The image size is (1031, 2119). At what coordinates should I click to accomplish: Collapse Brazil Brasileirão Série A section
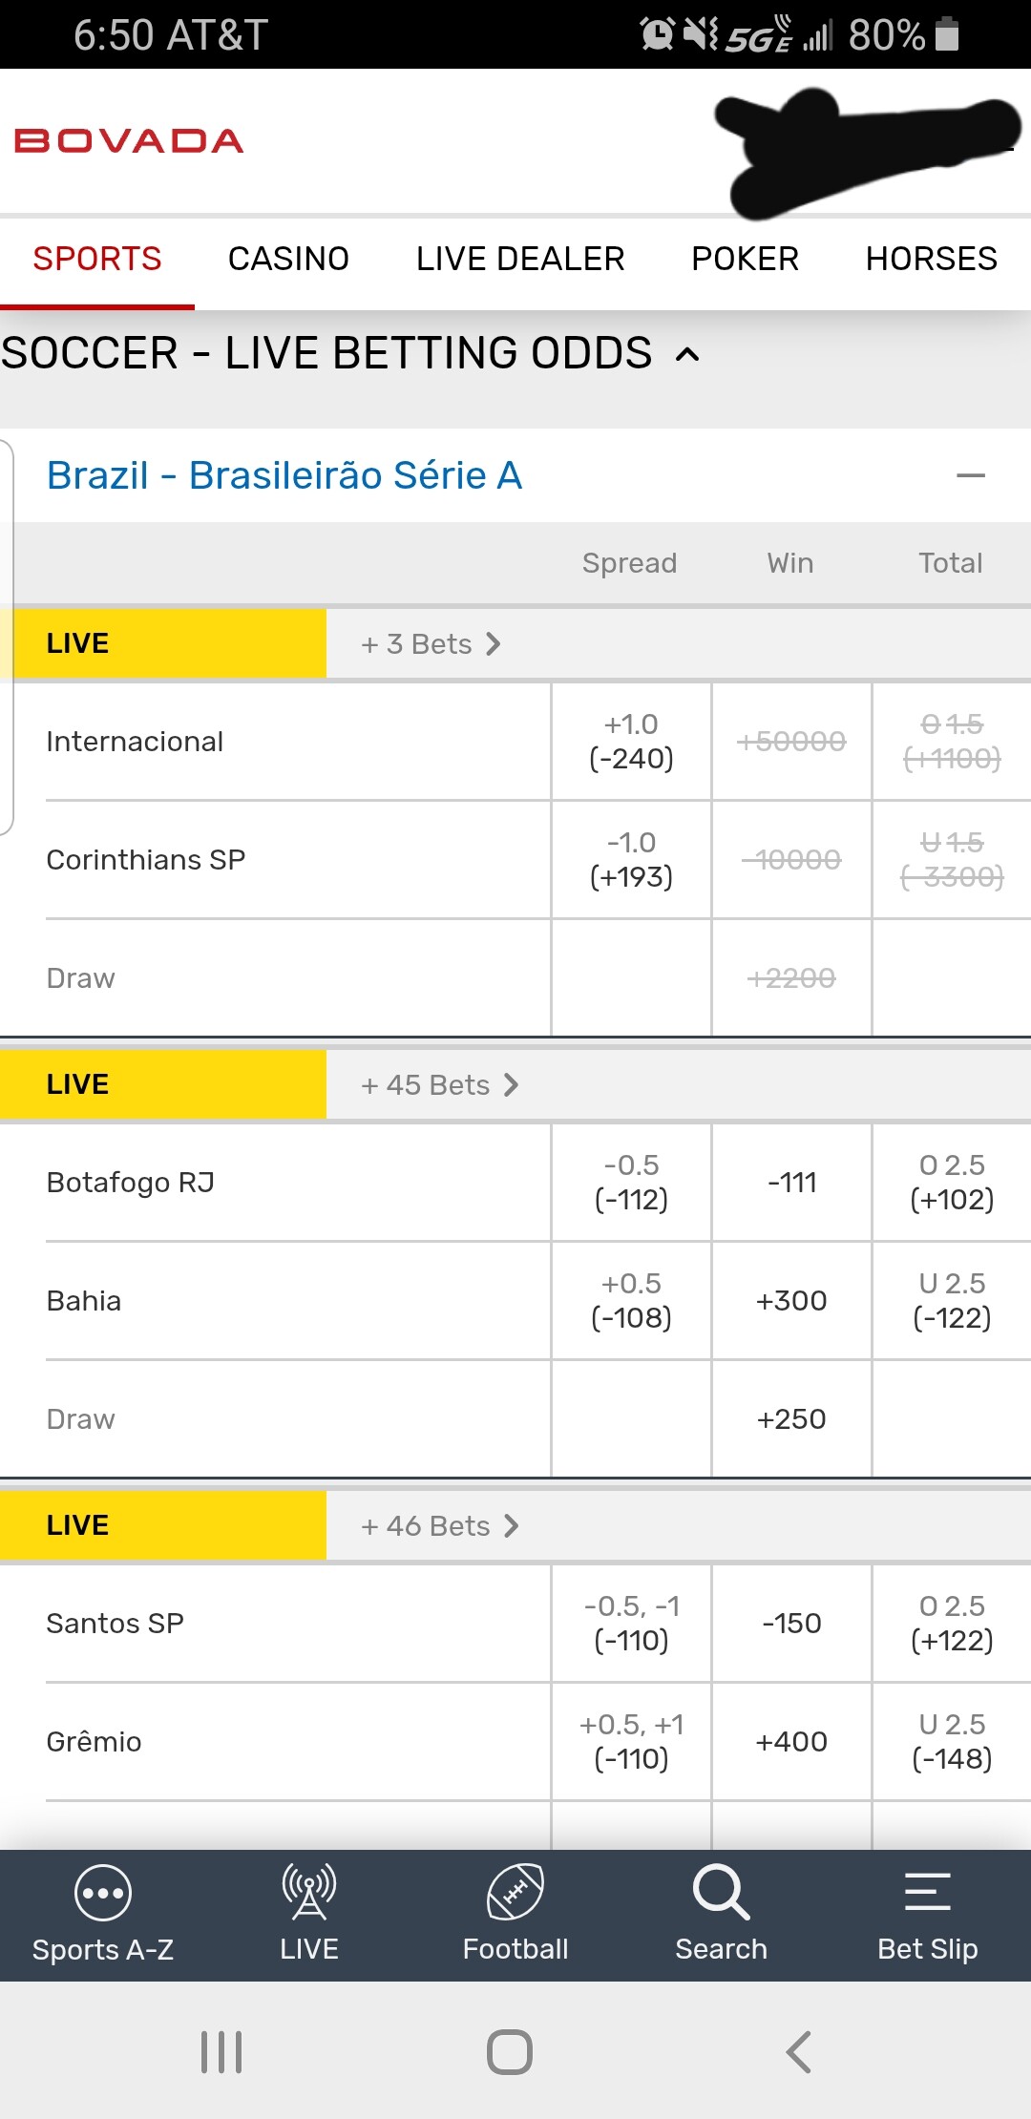(x=970, y=475)
